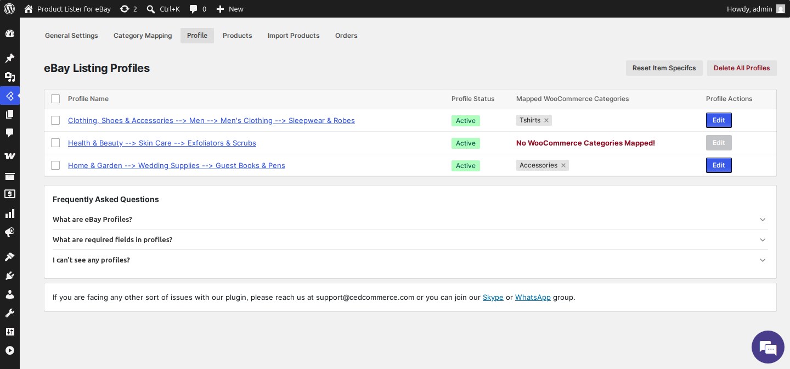Open the Ctrl+K search in admin bar
790x369 pixels.
(163, 9)
